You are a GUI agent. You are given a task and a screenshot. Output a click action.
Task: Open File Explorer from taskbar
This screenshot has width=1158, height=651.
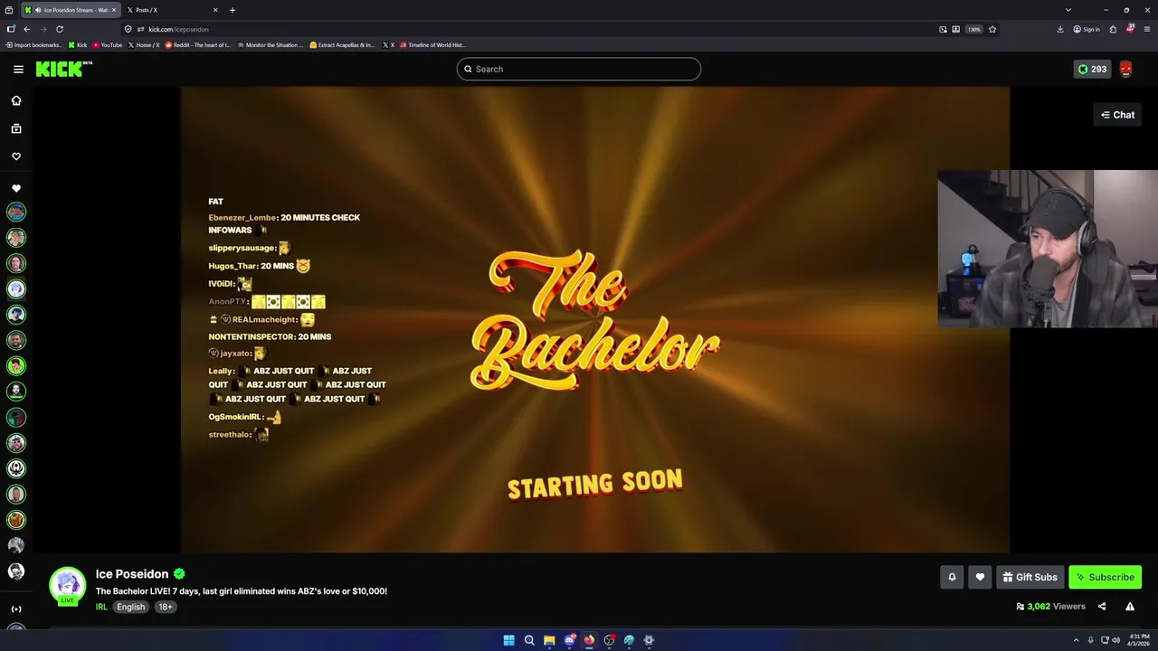tap(549, 640)
